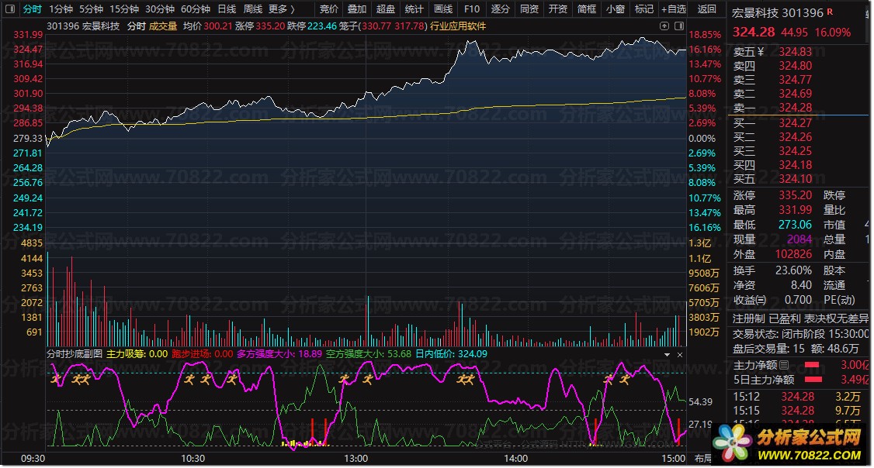Close the 分时抄底副图 indicator pane

click(679, 354)
